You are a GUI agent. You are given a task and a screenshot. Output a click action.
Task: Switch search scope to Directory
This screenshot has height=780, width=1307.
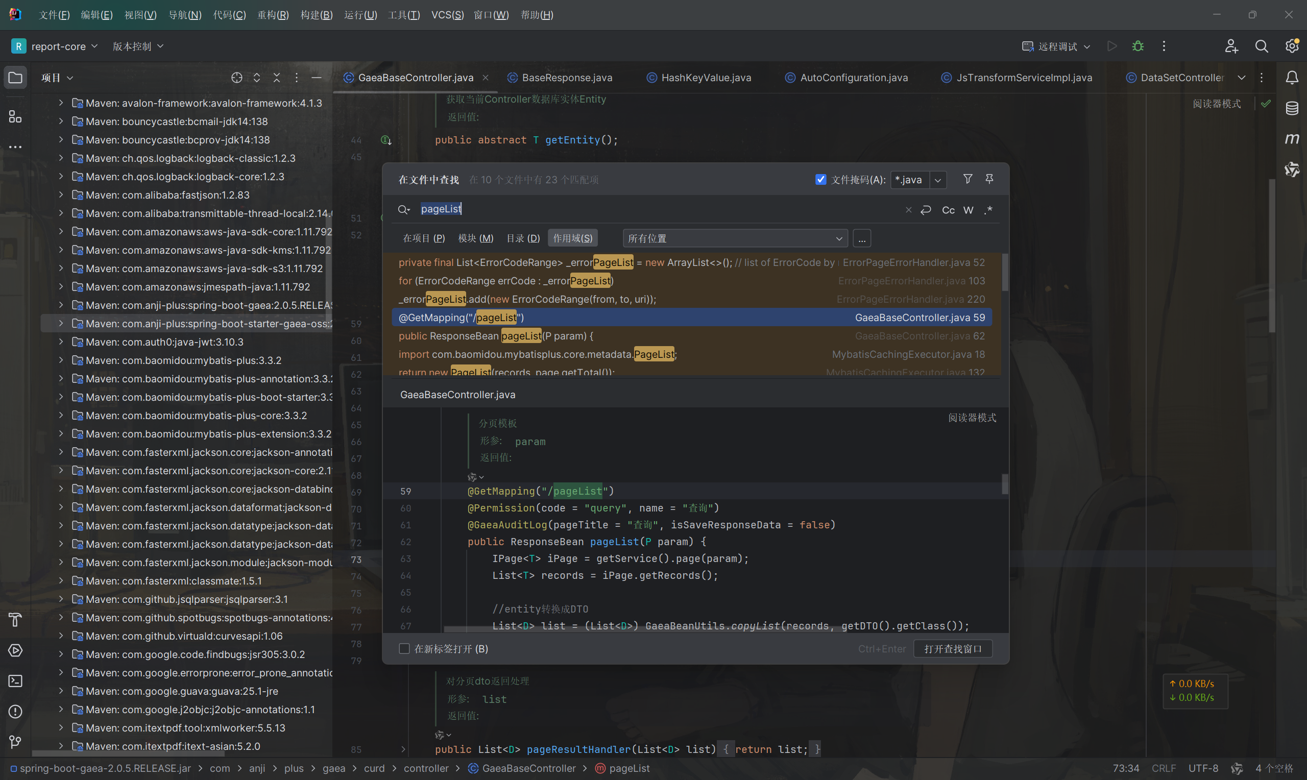pos(523,238)
